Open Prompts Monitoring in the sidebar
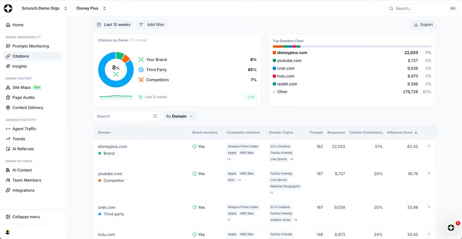The width and height of the screenshot is (462, 239). point(31,46)
